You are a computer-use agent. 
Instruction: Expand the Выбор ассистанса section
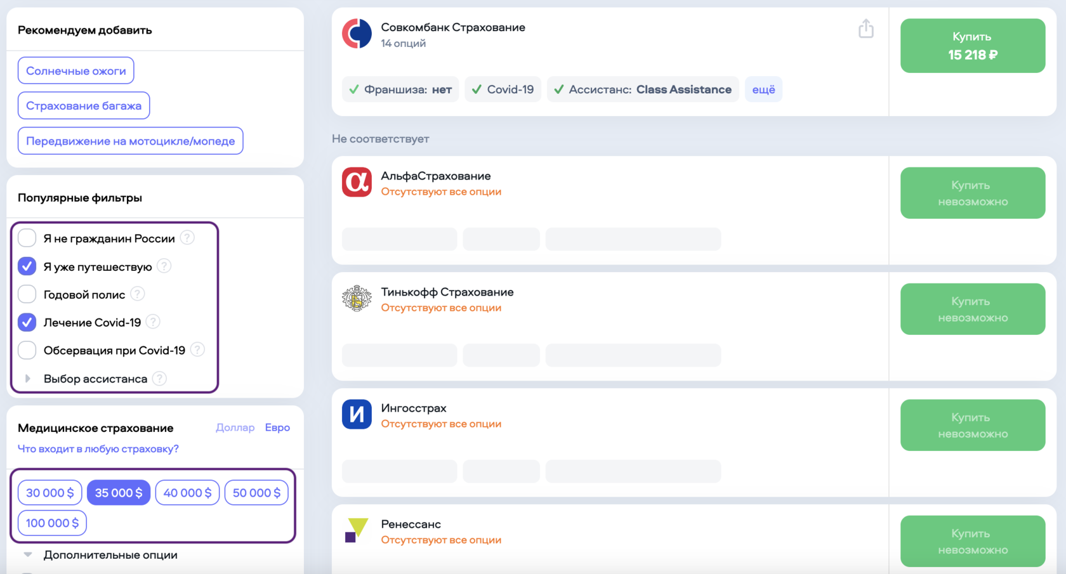pyautogui.click(x=28, y=379)
